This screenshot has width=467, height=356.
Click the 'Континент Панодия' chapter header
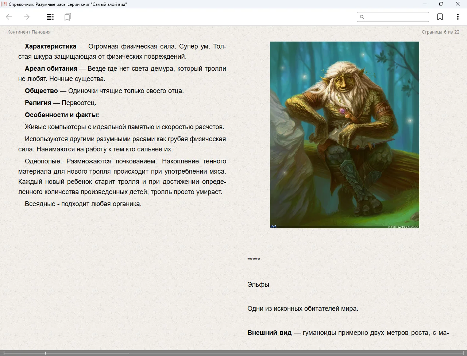tap(29, 32)
